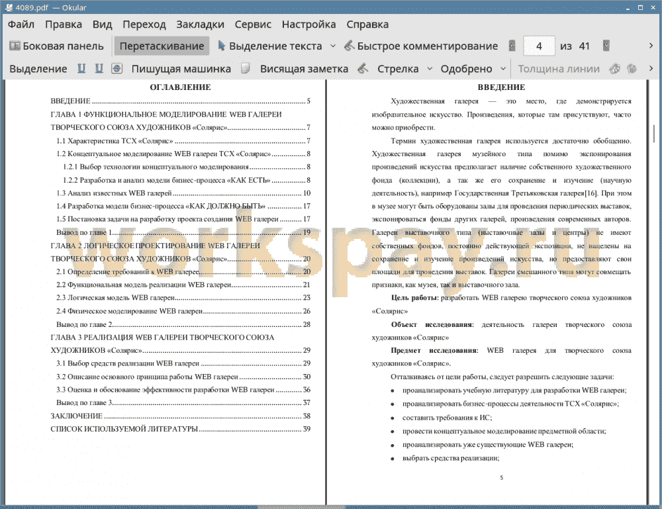Image resolution: width=662 pixels, height=509 pixels.
Task: Open the Вид menu
Action: (x=102, y=24)
